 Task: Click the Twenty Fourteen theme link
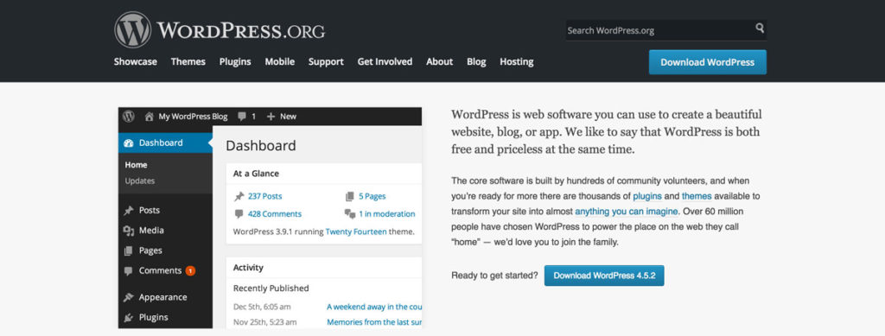tap(356, 231)
